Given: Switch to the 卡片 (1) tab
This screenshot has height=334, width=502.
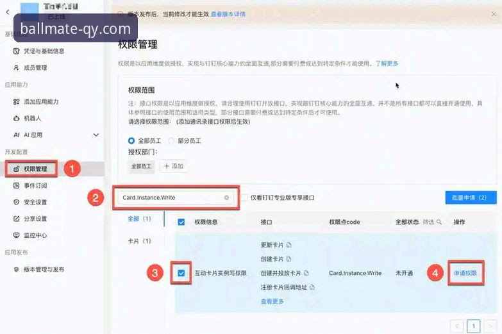Looking at the screenshot, I should pyautogui.click(x=139, y=241).
